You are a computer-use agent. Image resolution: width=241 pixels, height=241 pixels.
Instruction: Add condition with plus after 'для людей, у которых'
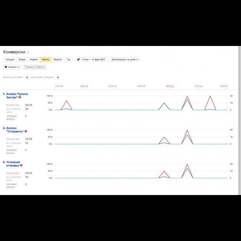point(58,77)
